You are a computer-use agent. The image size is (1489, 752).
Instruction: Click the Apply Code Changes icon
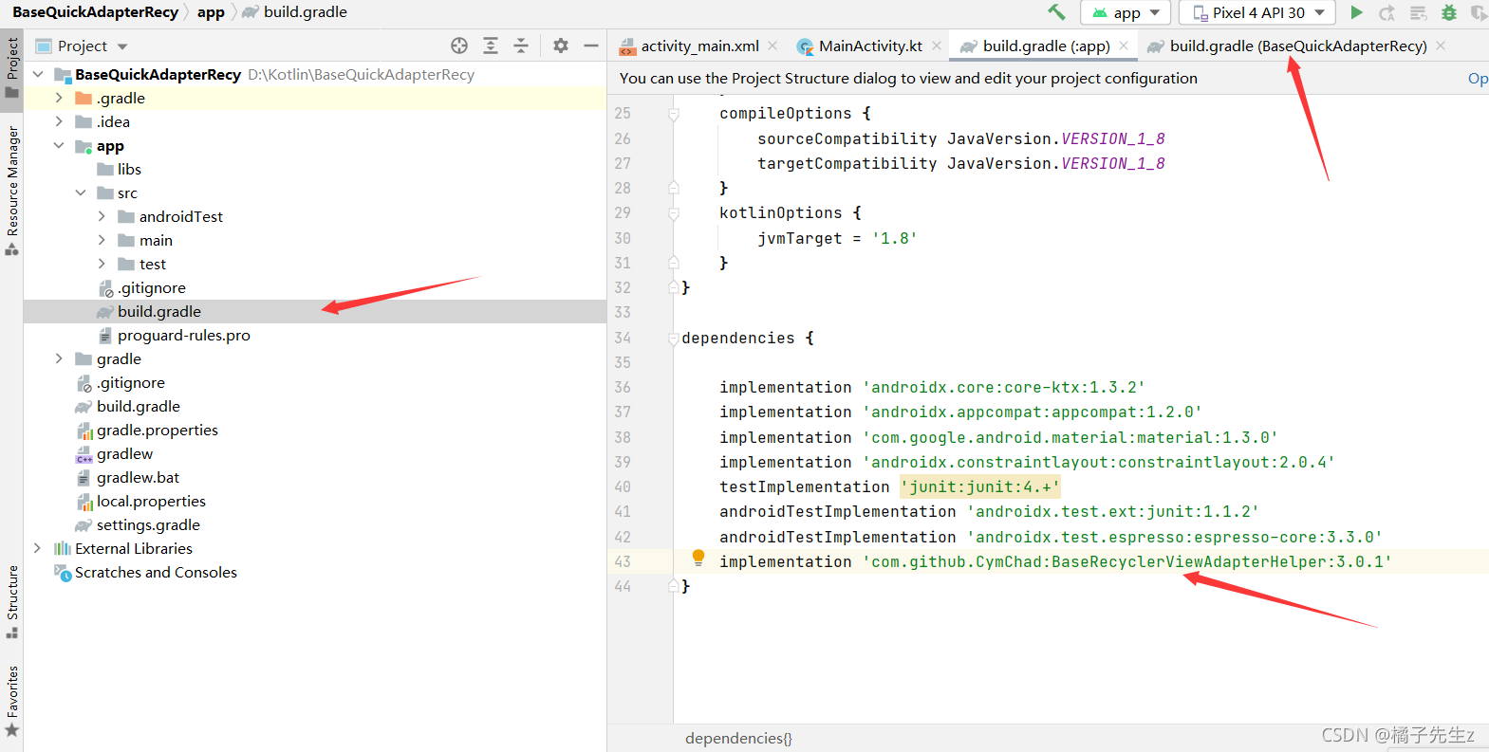click(1419, 12)
